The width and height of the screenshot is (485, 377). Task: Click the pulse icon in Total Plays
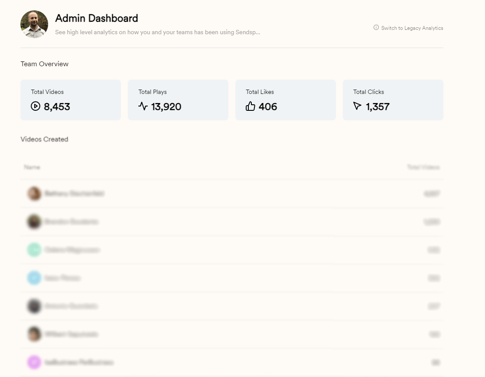[143, 106]
